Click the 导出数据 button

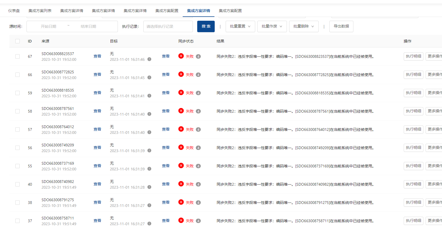tap(341, 26)
